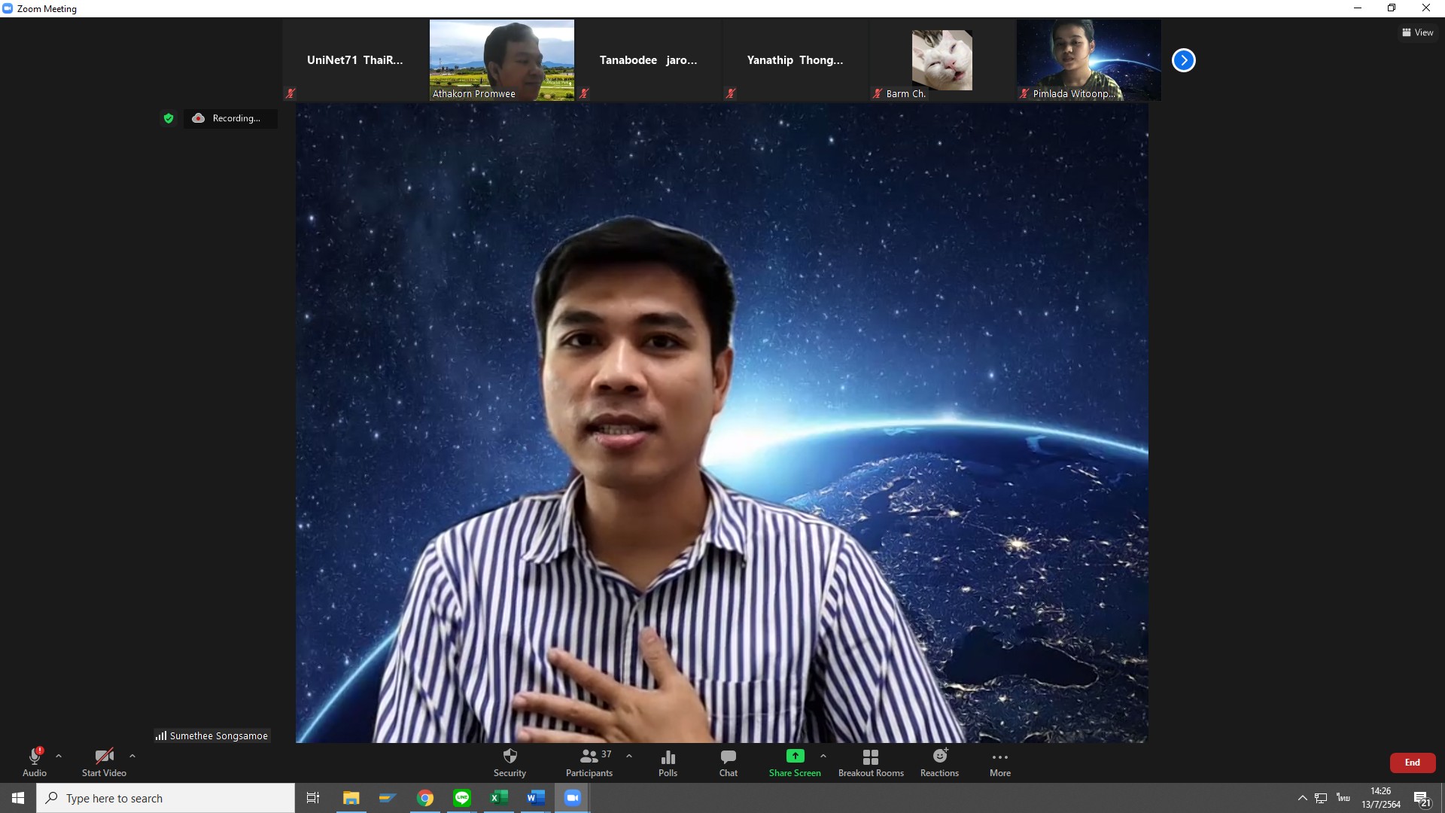
Task: Expand the Participants options caret
Action: [x=629, y=756]
